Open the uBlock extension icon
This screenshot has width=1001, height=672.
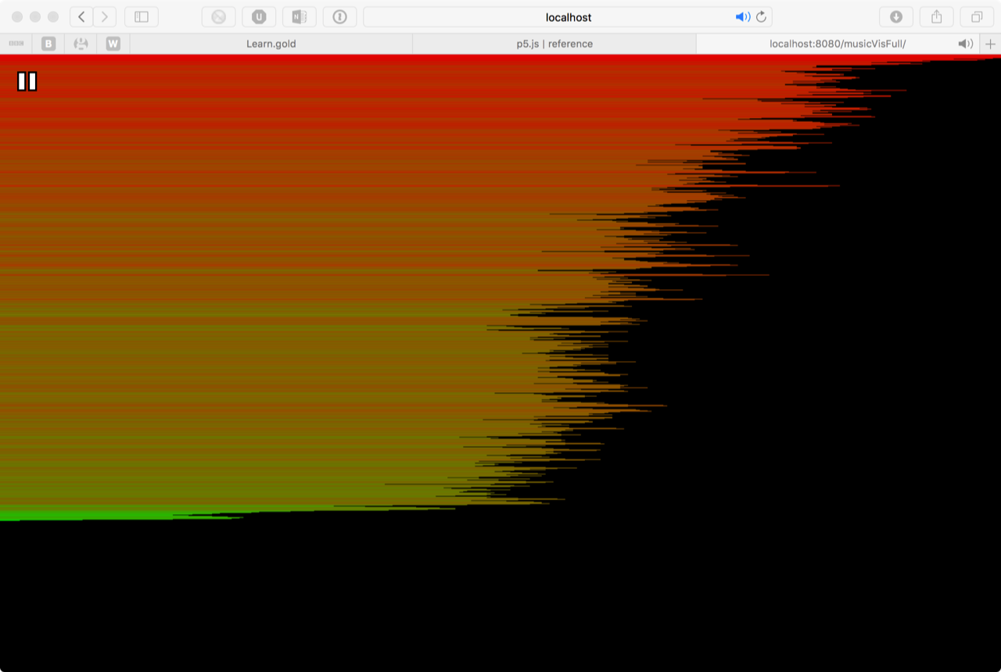tap(259, 17)
